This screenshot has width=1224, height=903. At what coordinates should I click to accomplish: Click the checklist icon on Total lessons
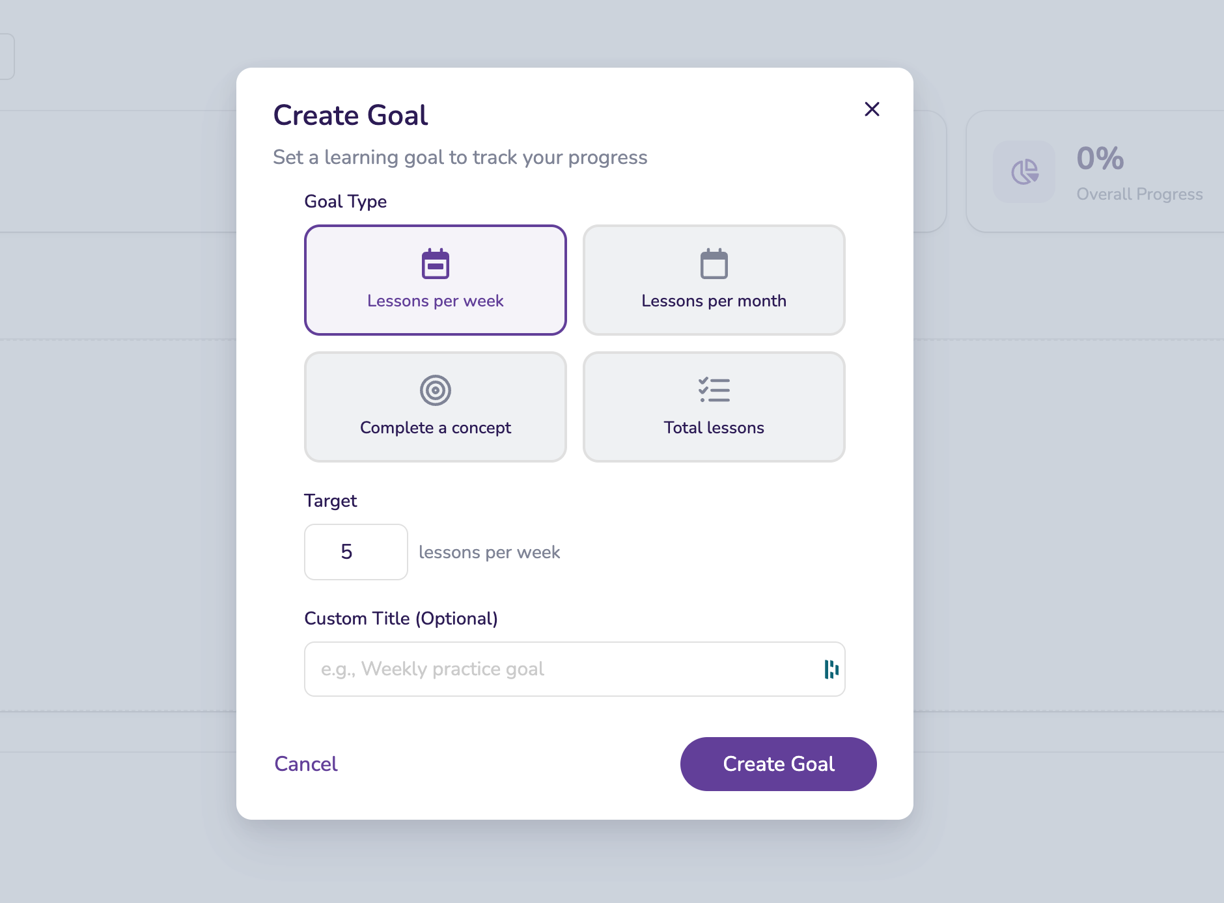(x=714, y=390)
